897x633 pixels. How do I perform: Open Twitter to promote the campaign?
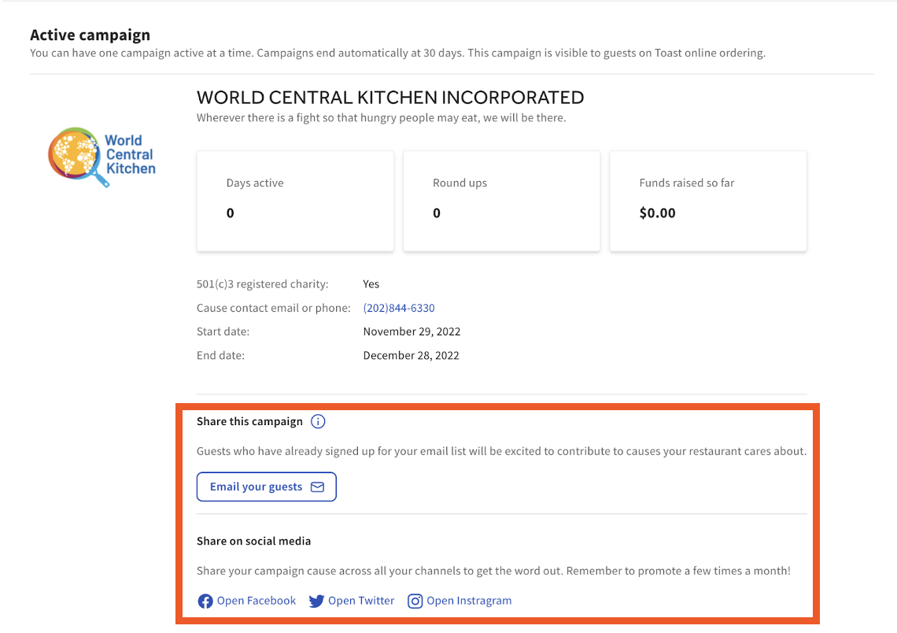pyautogui.click(x=362, y=601)
